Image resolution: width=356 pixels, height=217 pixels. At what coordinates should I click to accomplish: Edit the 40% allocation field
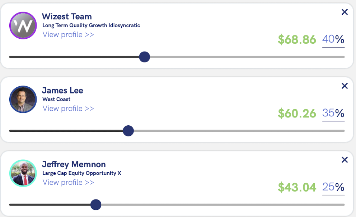click(329, 39)
